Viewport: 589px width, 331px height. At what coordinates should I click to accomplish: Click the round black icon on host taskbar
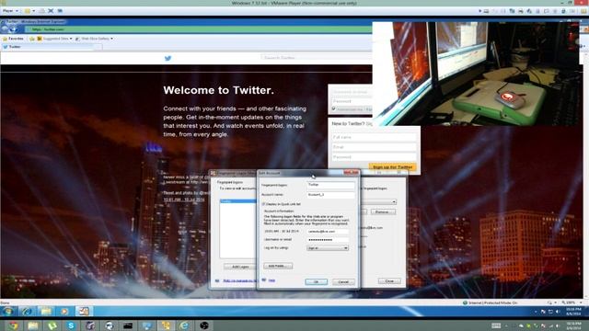pyautogui.click(x=204, y=325)
